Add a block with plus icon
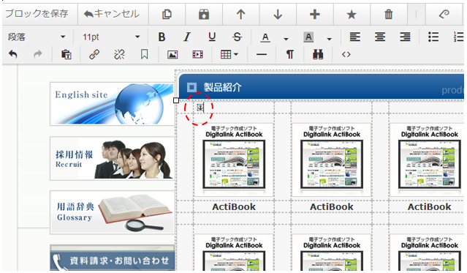Viewport: 467px width, 273px height. tap(314, 14)
